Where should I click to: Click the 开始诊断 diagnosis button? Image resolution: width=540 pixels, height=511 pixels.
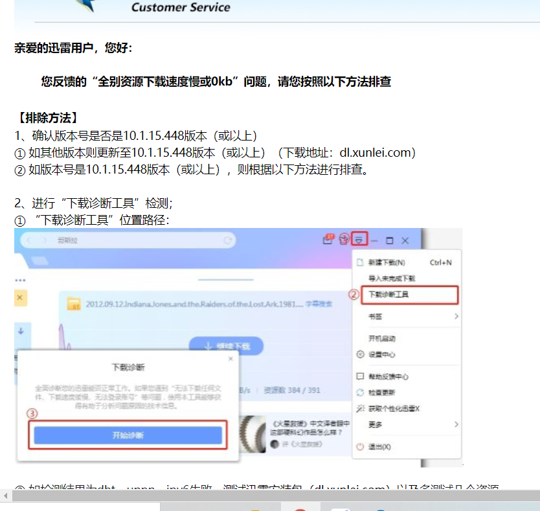coord(128,435)
